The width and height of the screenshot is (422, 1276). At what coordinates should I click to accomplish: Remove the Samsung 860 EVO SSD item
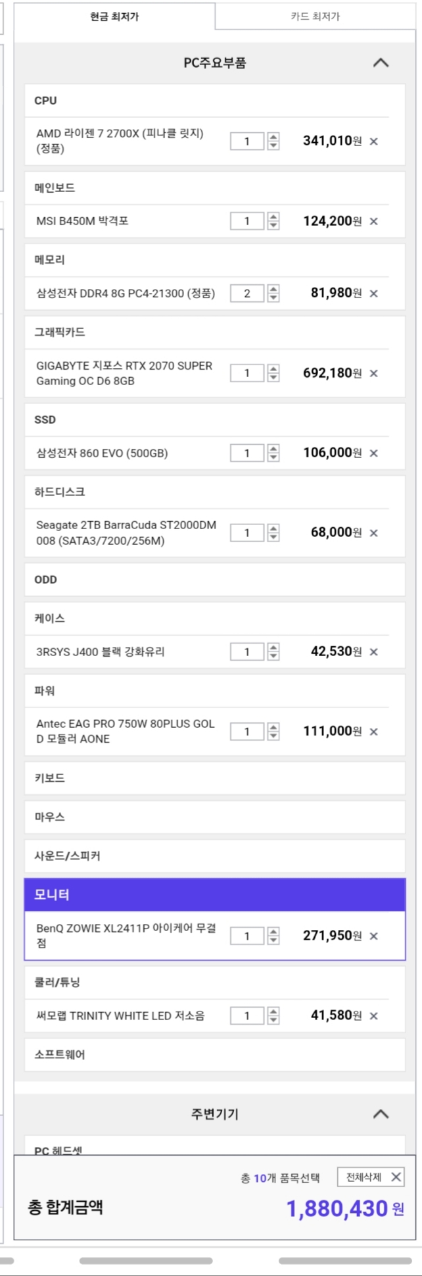click(373, 453)
